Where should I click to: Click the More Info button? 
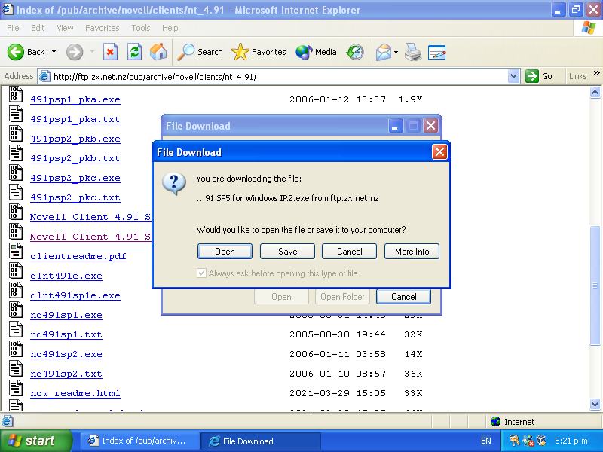pyautogui.click(x=412, y=252)
